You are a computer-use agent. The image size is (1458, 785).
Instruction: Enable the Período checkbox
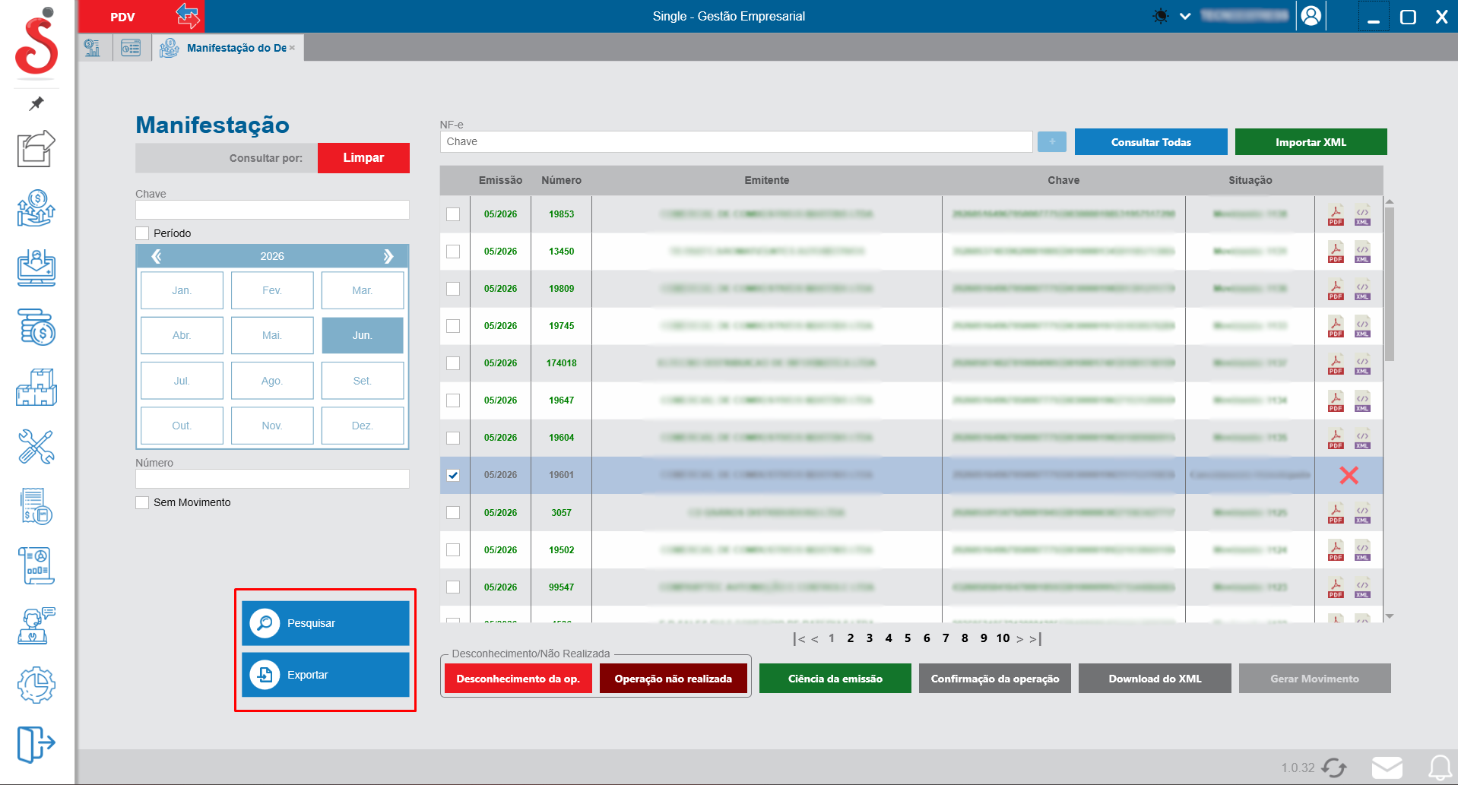142,233
